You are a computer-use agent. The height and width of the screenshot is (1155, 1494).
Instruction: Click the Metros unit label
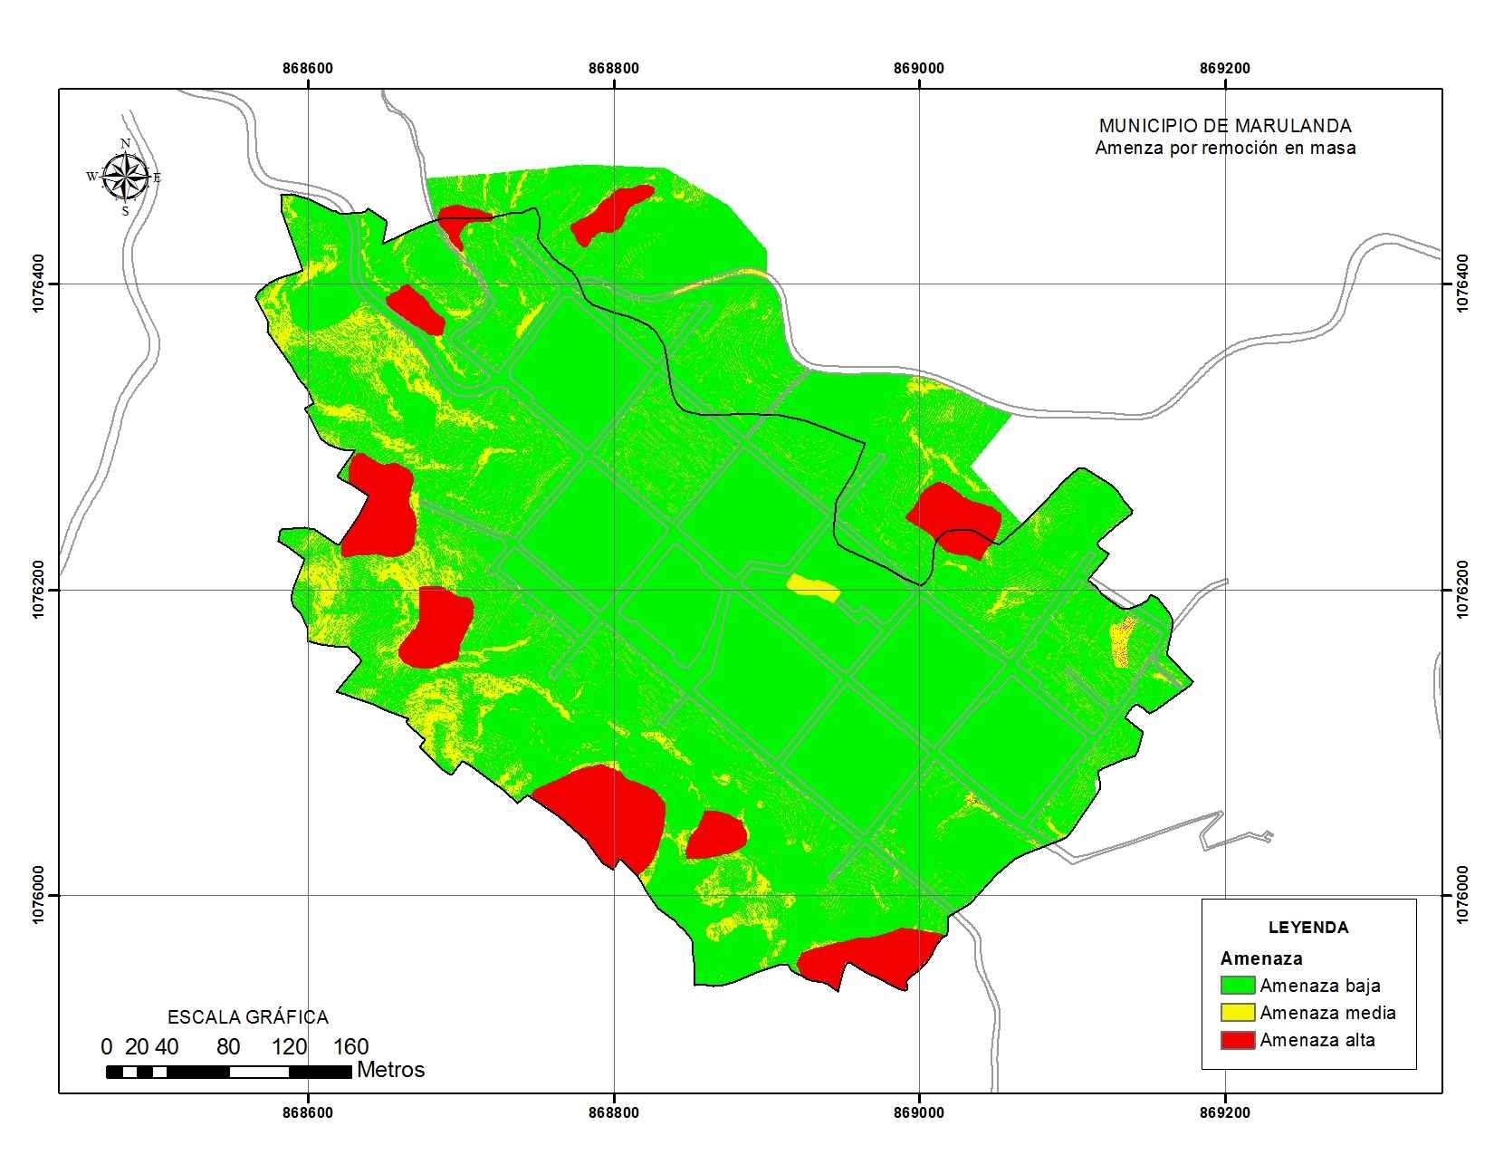(x=390, y=1070)
